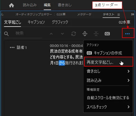The image size is (136, 116).
Task: Open 話者 1 three-dot speaker menu
Action: tap(12, 48)
